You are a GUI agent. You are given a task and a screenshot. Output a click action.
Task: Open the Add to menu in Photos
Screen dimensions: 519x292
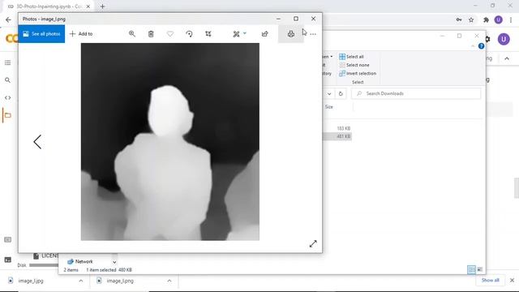81,34
